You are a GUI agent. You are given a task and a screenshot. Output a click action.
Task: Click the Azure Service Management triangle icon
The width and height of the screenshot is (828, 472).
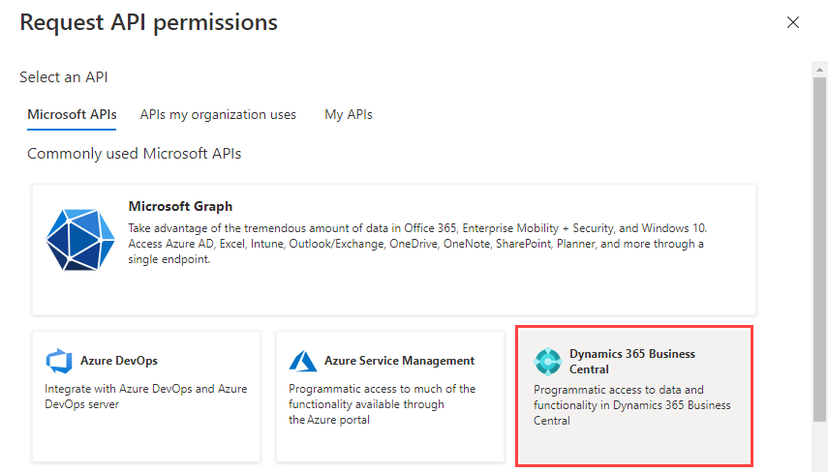pos(302,361)
